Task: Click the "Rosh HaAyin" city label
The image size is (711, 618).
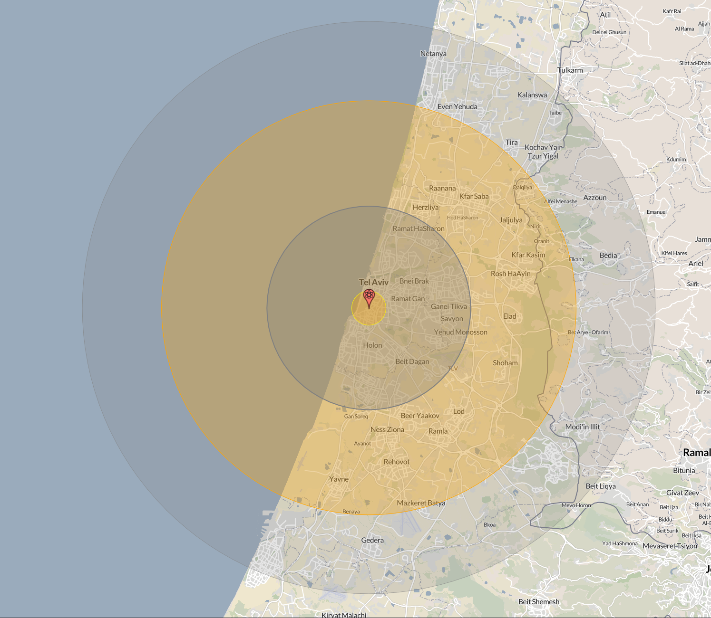Action: coord(511,274)
